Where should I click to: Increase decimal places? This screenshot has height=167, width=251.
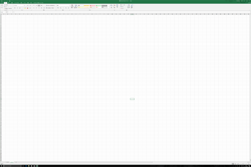(x=66, y=8)
